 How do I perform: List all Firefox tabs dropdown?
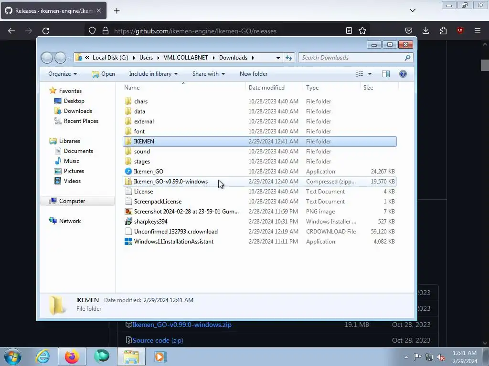412,10
